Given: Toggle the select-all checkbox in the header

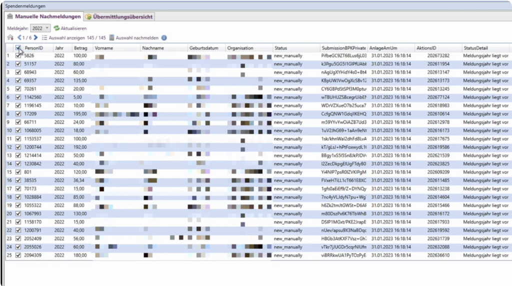Looking at the screenshot, I should [x=18, y=48].
